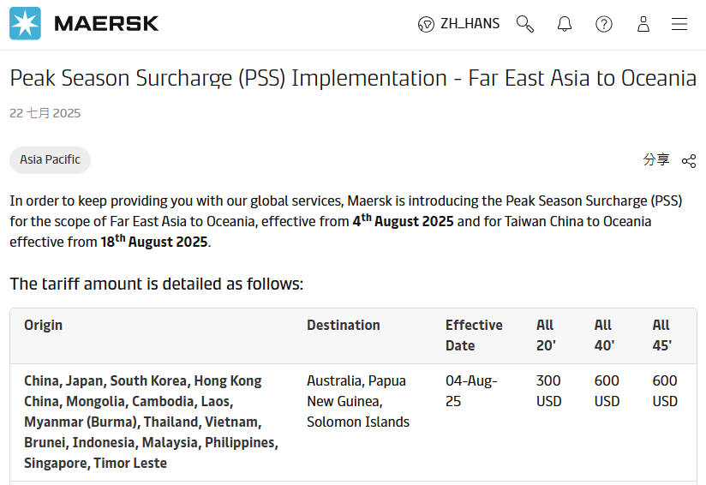706x485 pixels.
Task: Click the Destination column header
Action: pos(343,325)
